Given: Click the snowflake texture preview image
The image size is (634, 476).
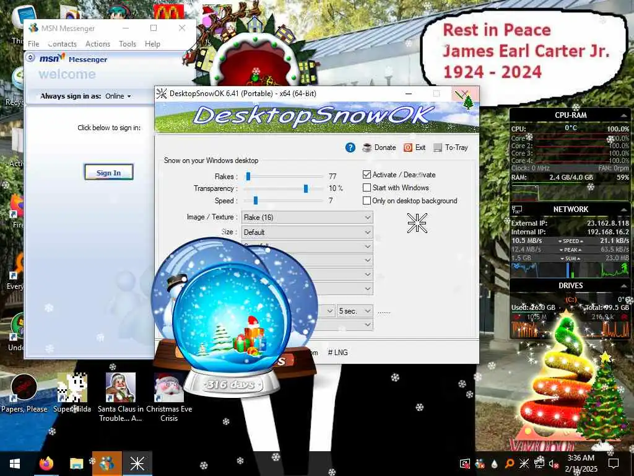Looking at the screenshot, I should pyautogui.click(x=417, y=223).
